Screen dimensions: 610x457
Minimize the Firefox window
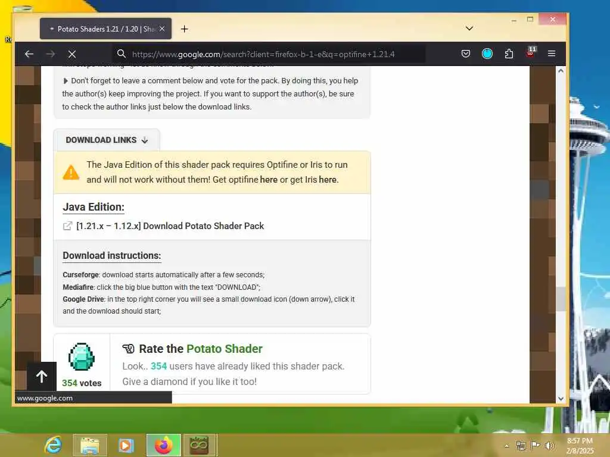[514, 20]
